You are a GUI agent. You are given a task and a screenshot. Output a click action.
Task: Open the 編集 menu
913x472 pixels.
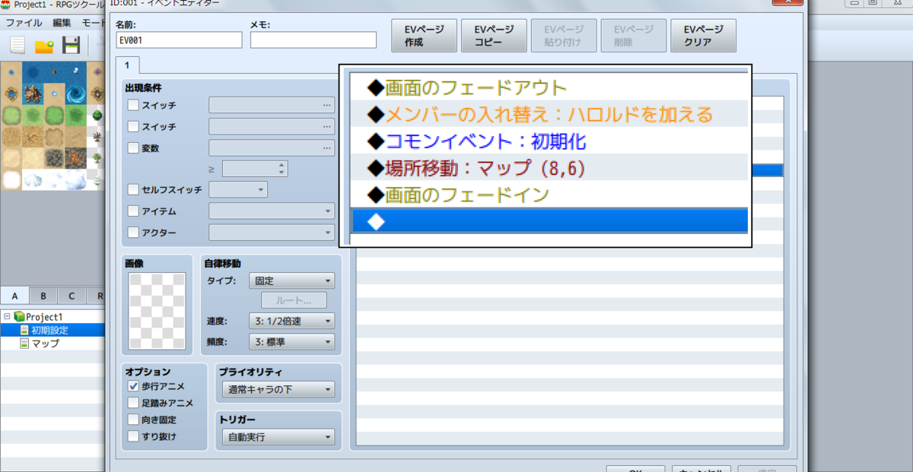click(62, 23)
